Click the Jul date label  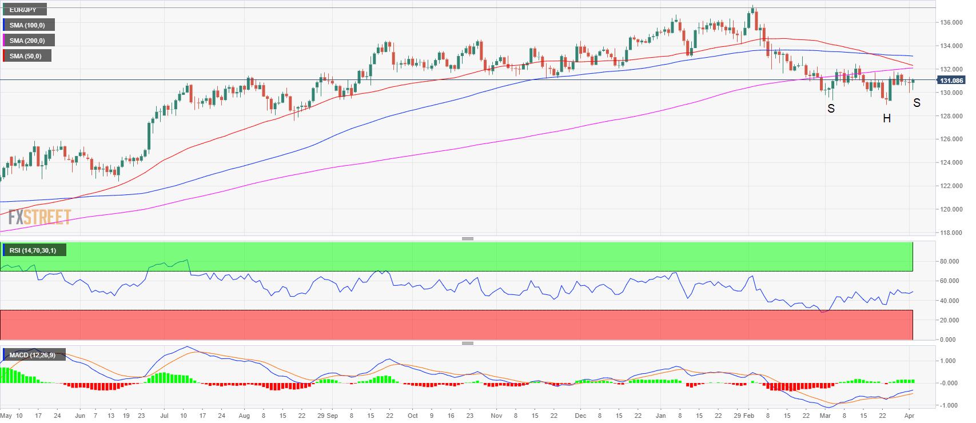[x=164, y=416]
